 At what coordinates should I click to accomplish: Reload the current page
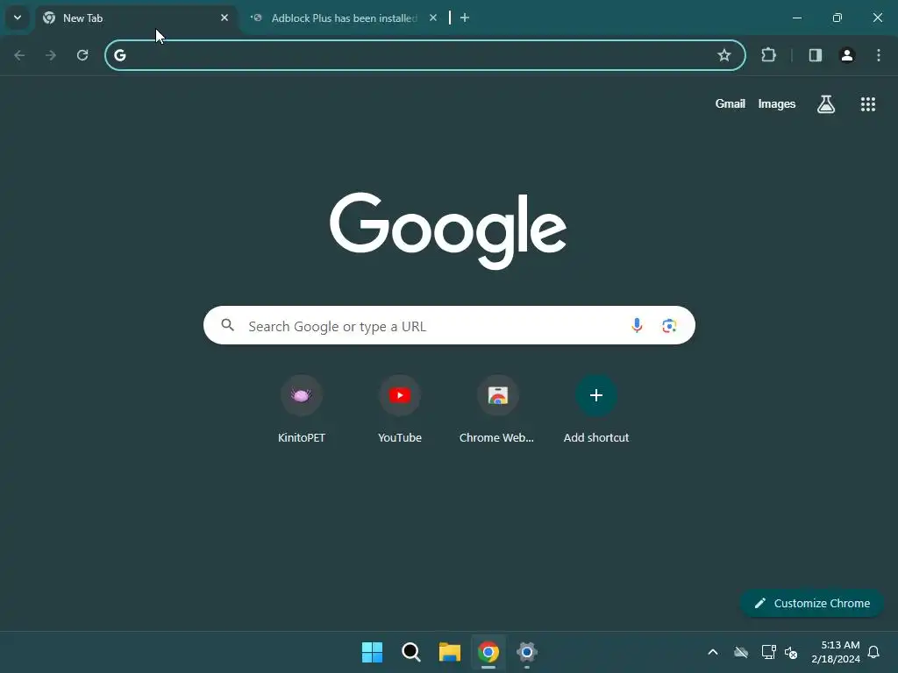coord(82,55)
